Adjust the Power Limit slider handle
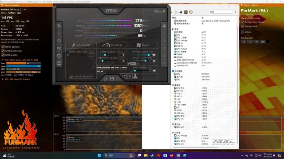This screenshot has width=284, height=159. pyautogui.click(x=149, y=55)
